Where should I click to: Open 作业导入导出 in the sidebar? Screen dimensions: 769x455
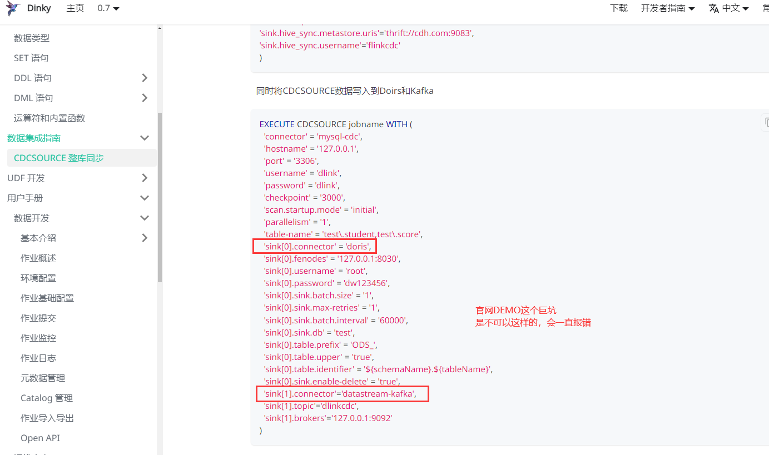point(47,418)
